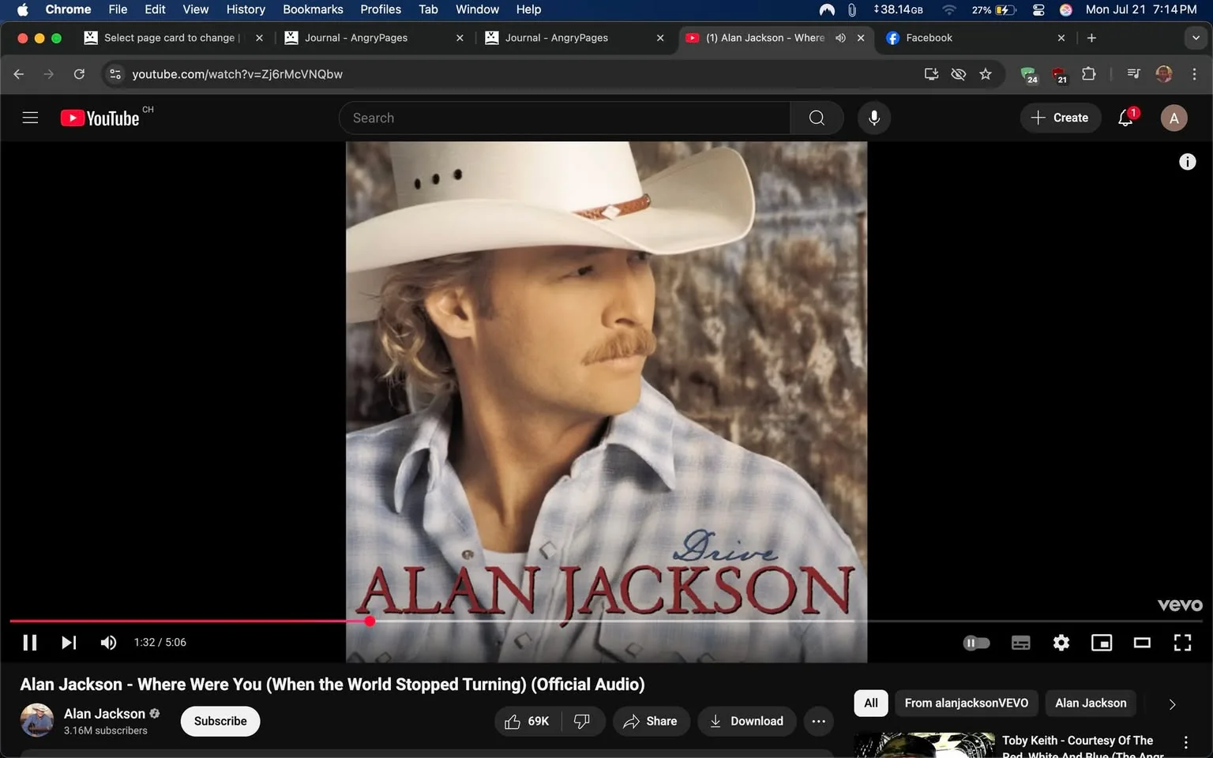Like the video (69K)

click(x=527, y=721)
